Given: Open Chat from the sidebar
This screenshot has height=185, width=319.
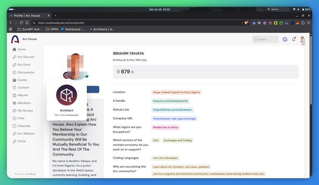Looking at the screenshot, I should (18, 118).
